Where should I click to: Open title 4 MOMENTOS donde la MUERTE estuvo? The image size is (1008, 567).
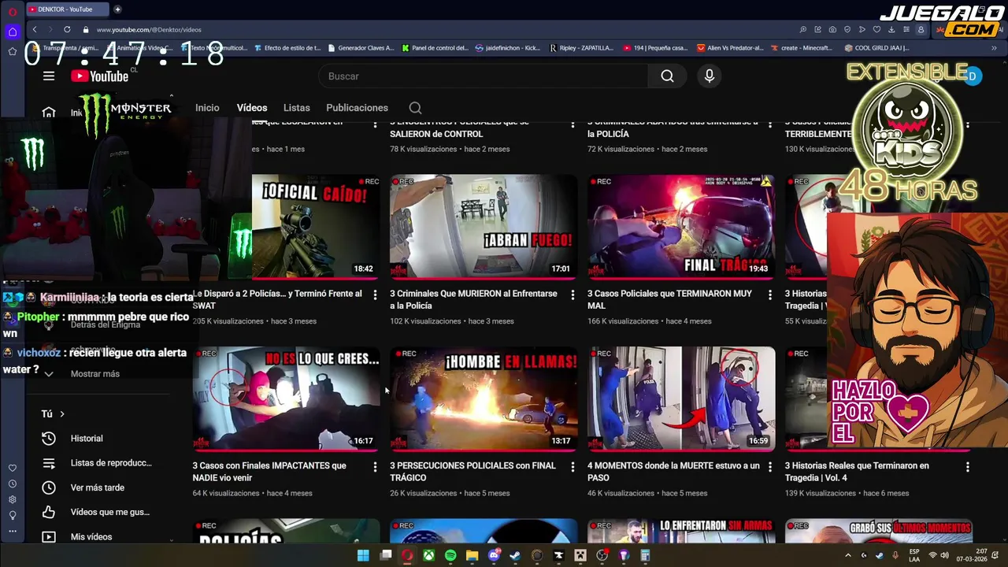pyautogui.click(x=673, y=472)
